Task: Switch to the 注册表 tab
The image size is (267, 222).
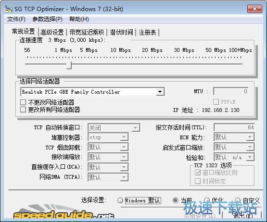Action: (147, 32)
